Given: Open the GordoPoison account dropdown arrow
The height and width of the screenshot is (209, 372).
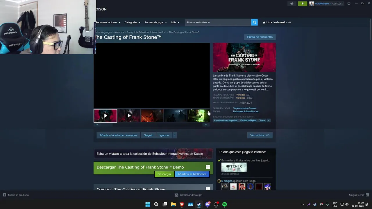Looking at the screenshot, I should click(x=330, y=4).
